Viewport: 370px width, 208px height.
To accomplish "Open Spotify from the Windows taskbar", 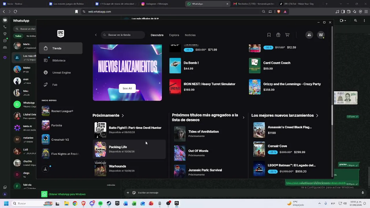I will pyautogui.click(x=100, y=203).
